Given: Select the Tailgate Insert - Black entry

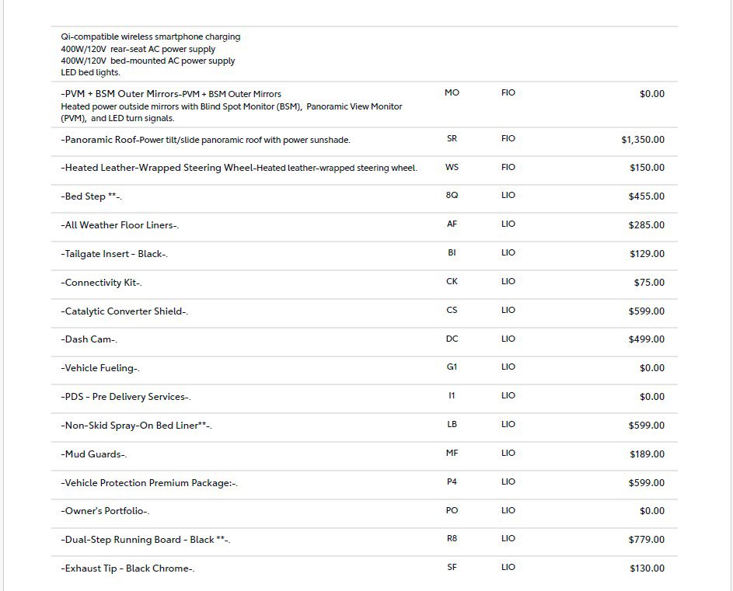Looking at the screenshot, I should click(114, 254).
